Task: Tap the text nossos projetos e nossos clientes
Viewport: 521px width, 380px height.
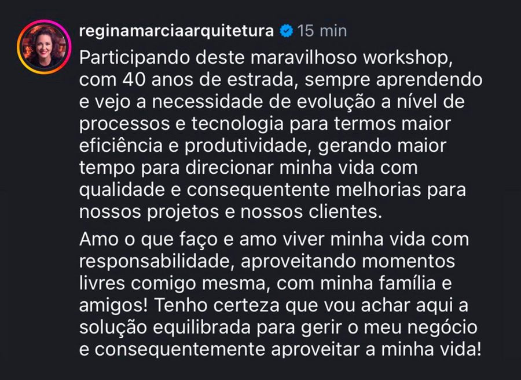Action: [232, 213]
